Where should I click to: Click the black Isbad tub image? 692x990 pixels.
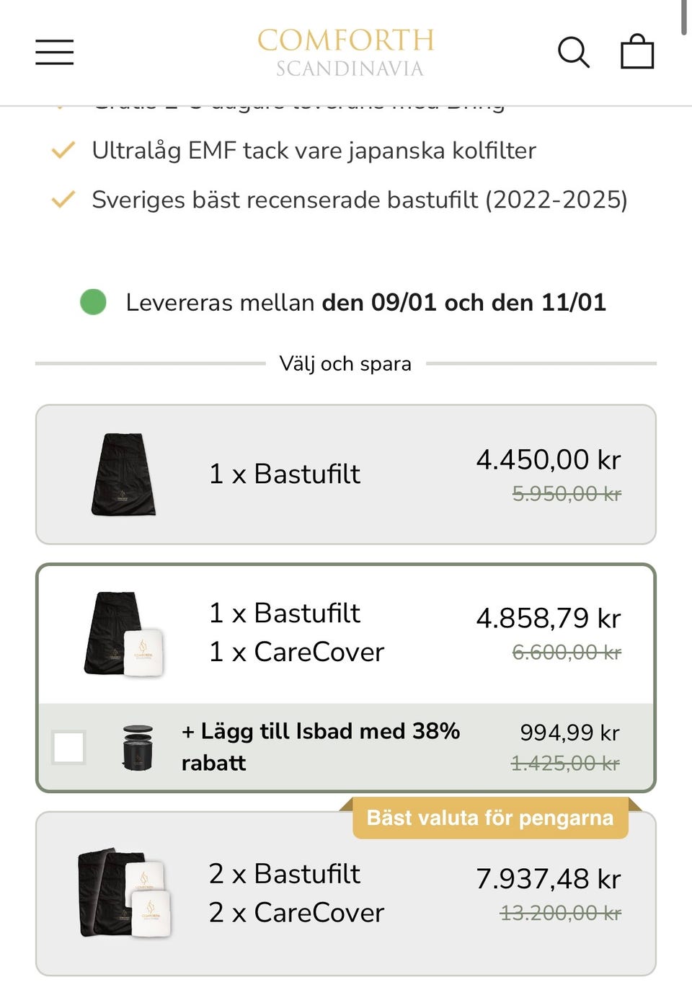point(138,748)
